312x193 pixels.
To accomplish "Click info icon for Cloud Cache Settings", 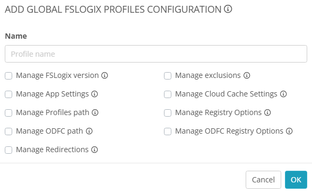I will 283,94.
